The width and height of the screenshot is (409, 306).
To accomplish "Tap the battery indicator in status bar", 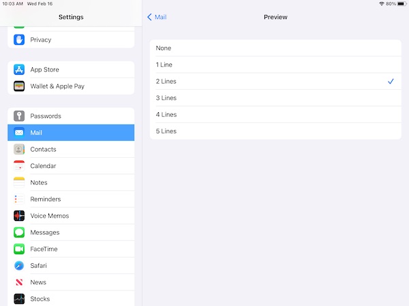I will pyautogui.click(x=402, y=4).
